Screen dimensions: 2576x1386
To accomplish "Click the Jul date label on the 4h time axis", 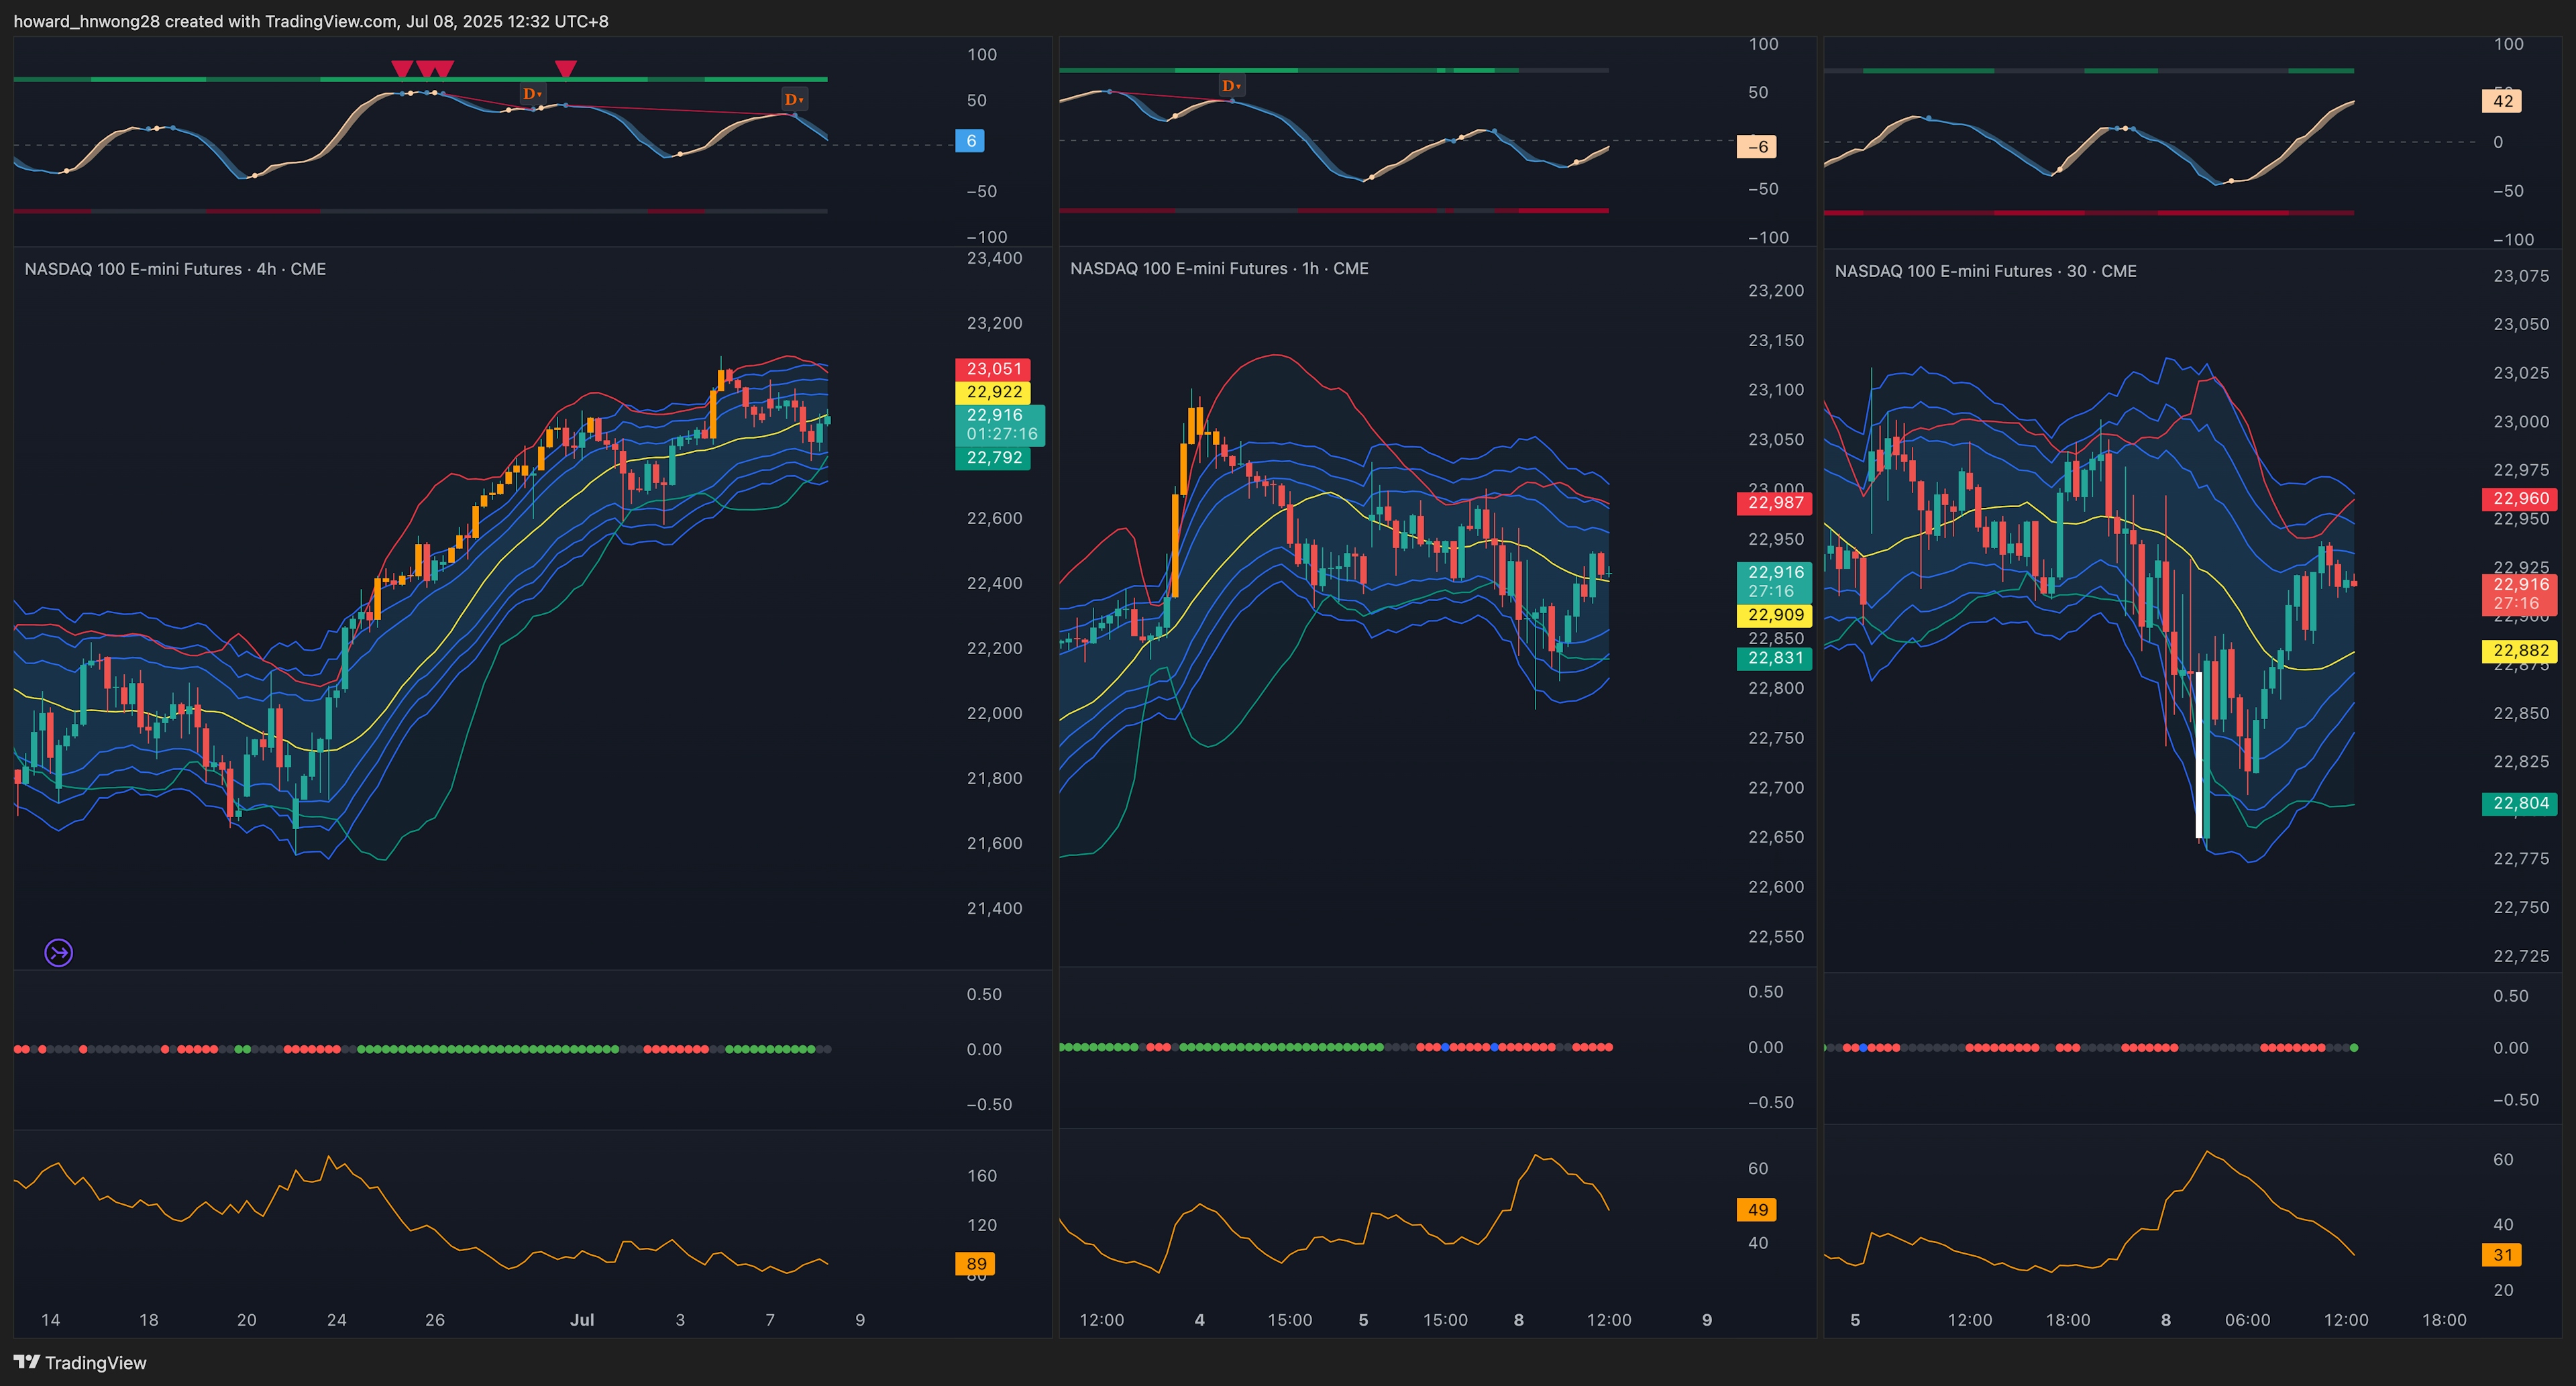I will click(582, 1320).
